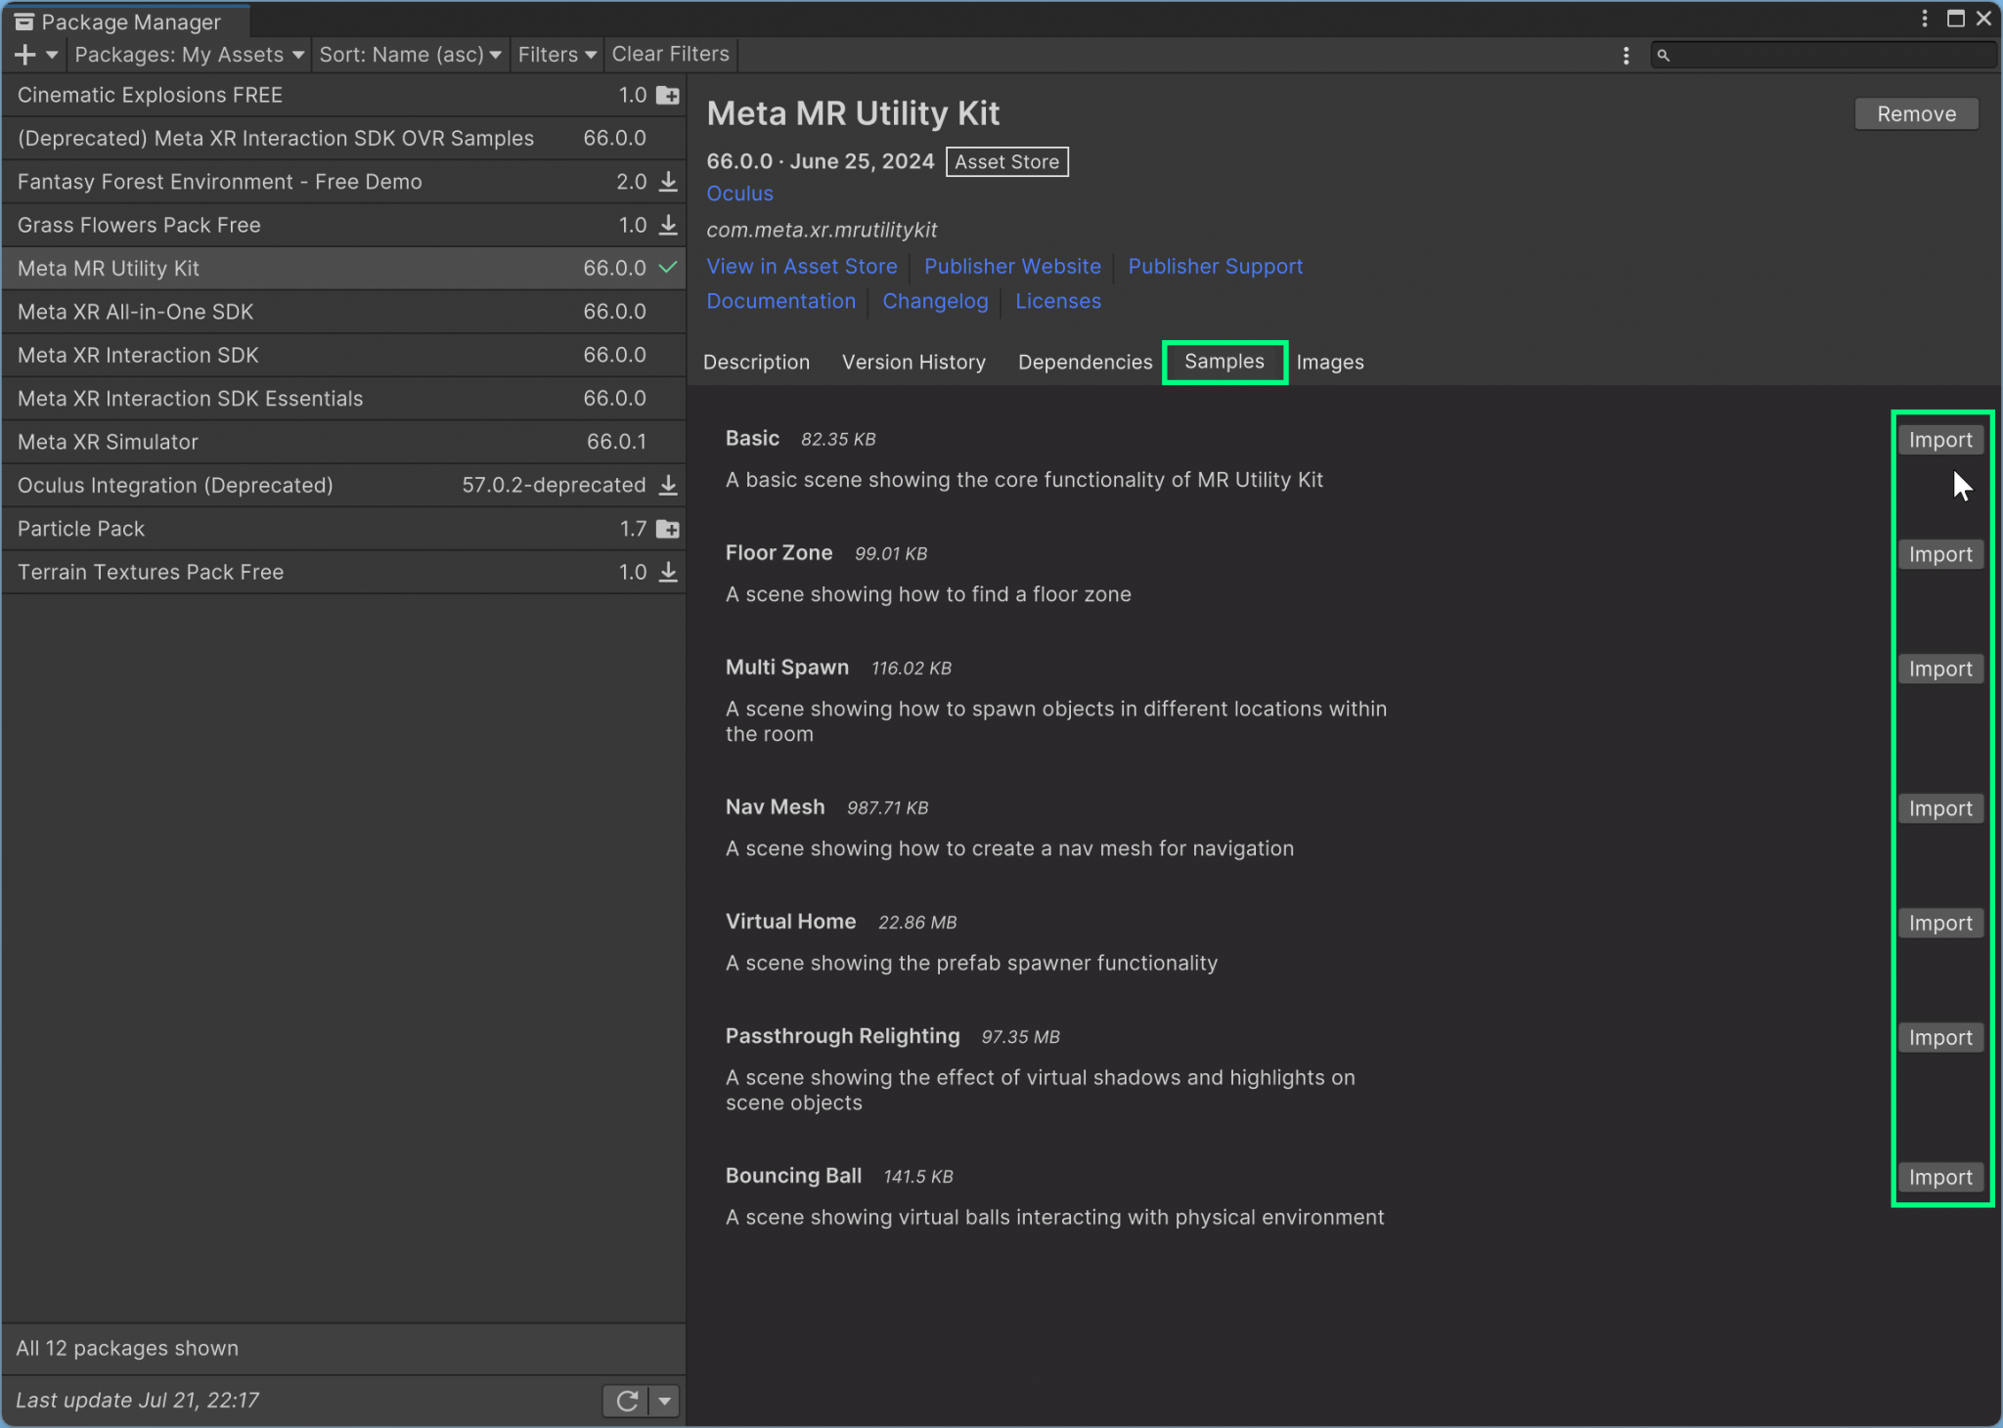
Task: Import the Bouncing Ball sample
Action: pos(1939,1177)
